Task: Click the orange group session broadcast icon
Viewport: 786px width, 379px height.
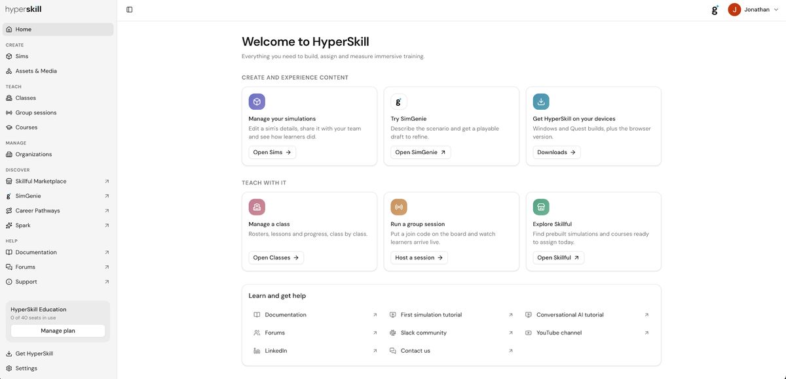Action: pos(399,207)
